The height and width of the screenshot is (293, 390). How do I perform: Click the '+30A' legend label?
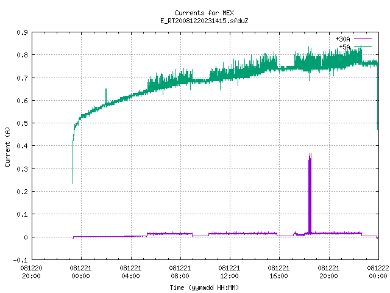[342, 39]
